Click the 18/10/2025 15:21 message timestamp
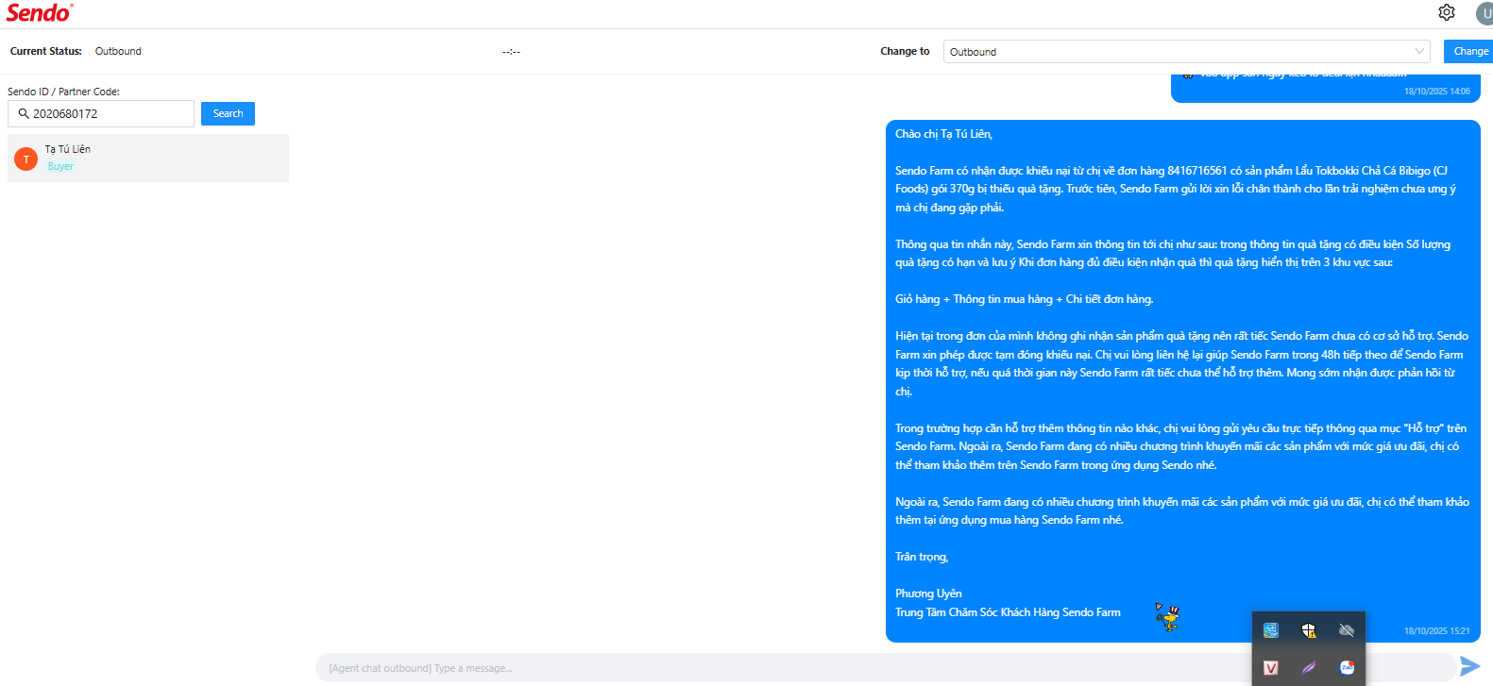1493x686 pixels. click(x=1436, y=631)
